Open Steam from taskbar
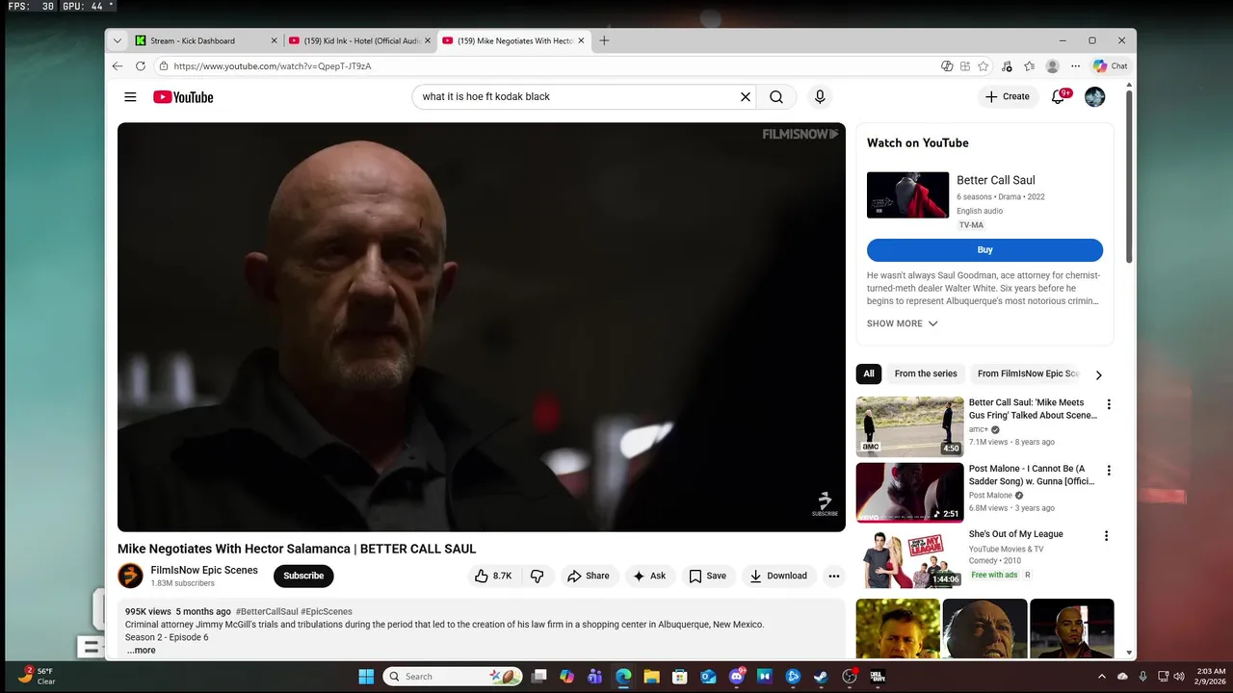Image resolution: width=1233 pixels, height=693 pixels. (821, 677)
